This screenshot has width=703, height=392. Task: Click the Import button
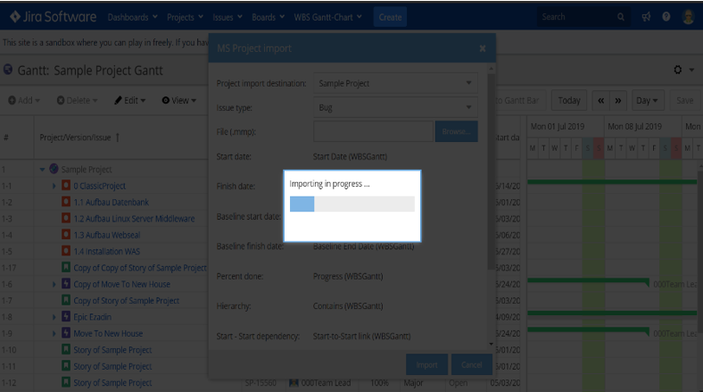click(426, 364)
